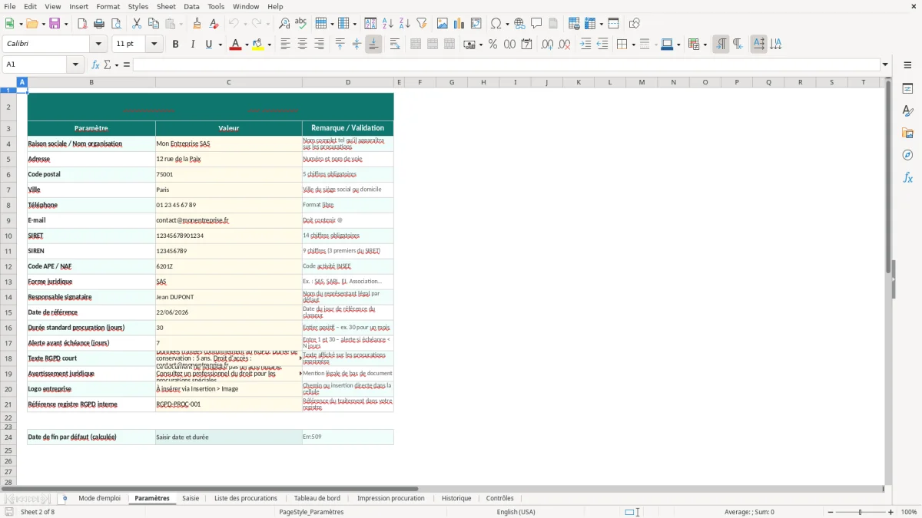Add a decimal place

tap(547, 45)
